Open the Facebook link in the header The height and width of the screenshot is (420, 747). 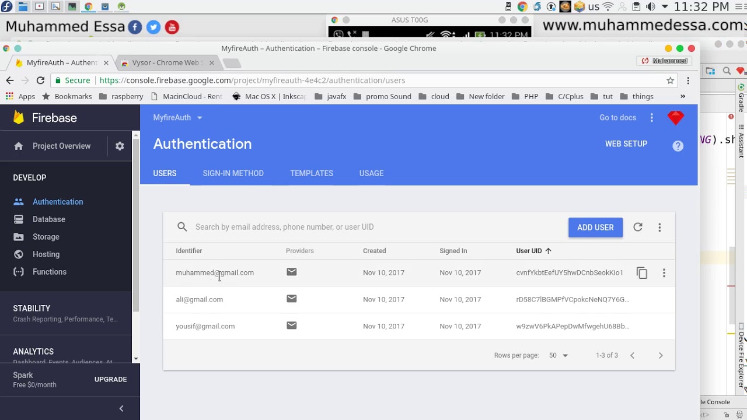135,27
